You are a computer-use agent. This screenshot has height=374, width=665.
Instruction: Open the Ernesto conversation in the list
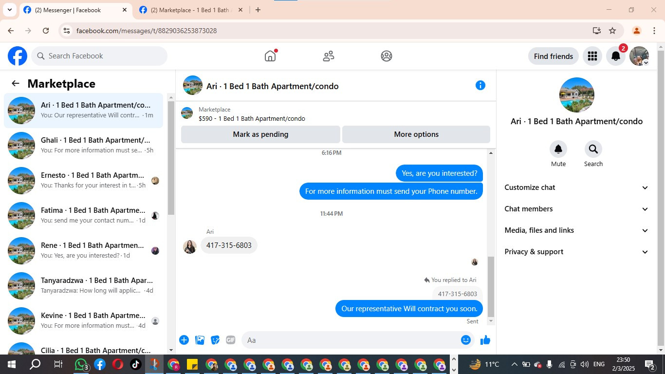83,181
